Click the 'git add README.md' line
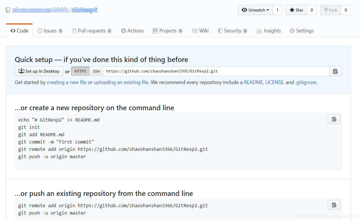Image resolution: width=361 pixels, height=221 pixels. [41, 134]
